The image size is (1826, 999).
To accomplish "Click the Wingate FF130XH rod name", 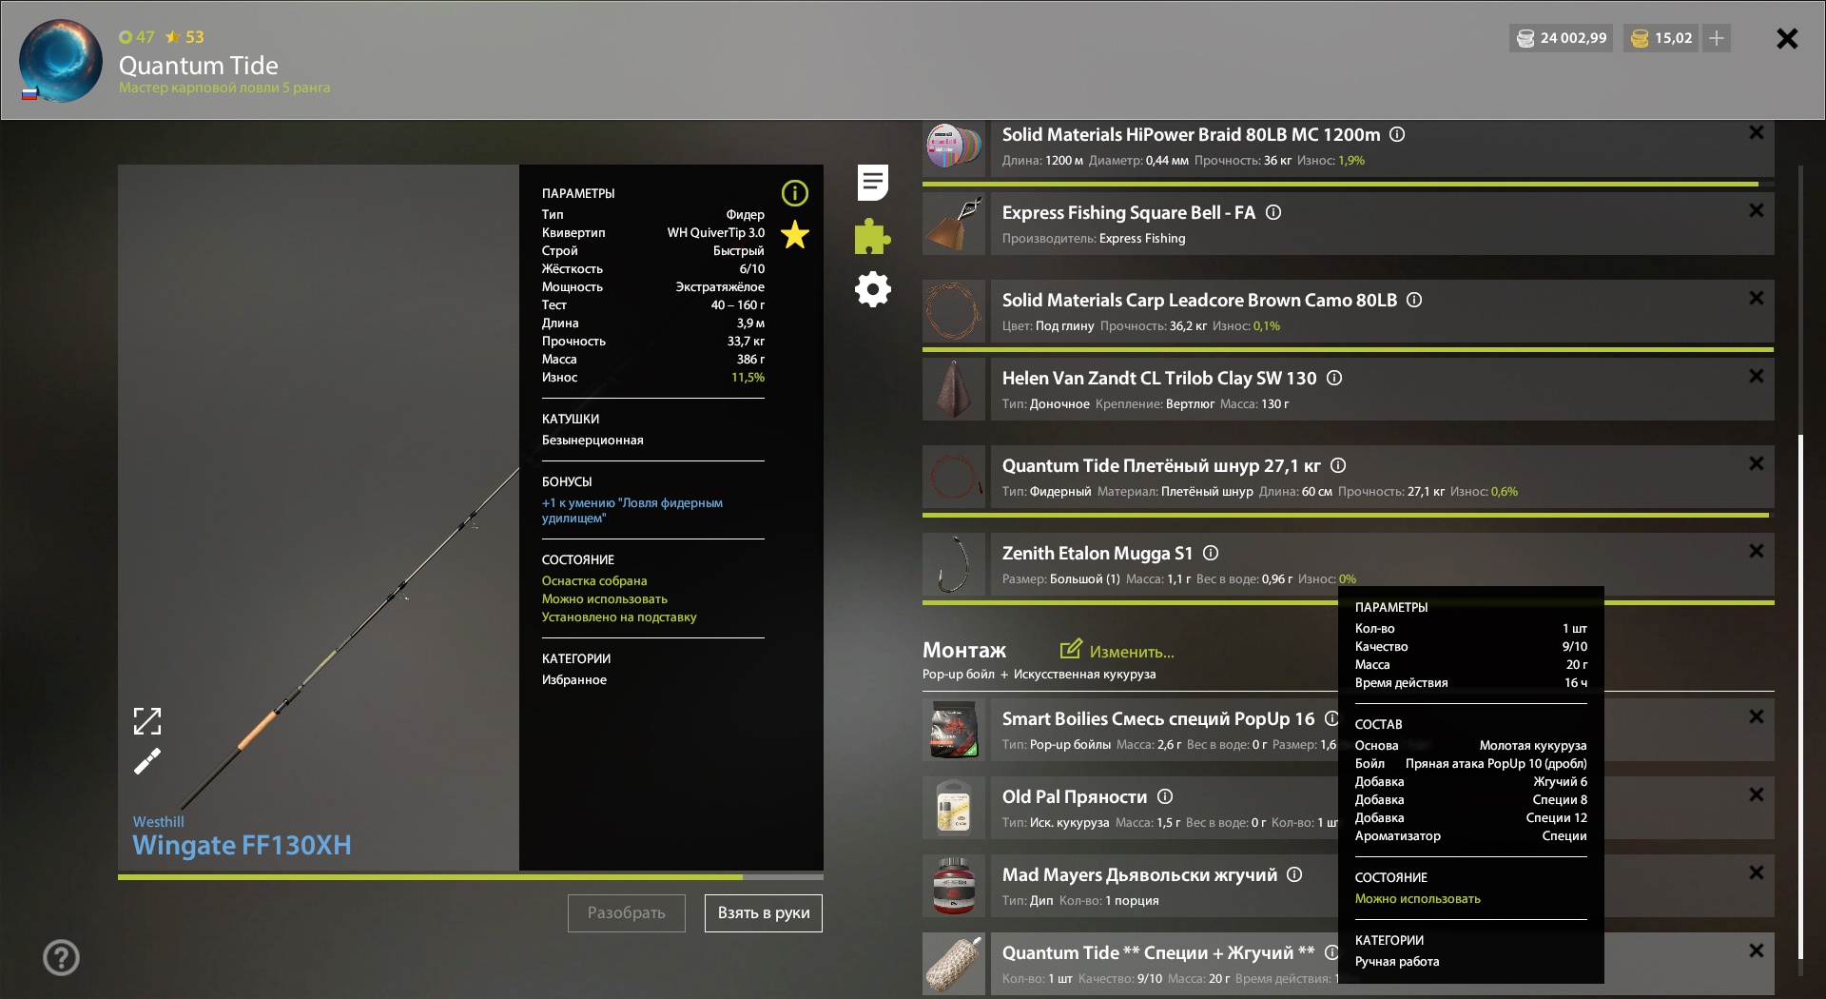I will (x=242, y=845).
